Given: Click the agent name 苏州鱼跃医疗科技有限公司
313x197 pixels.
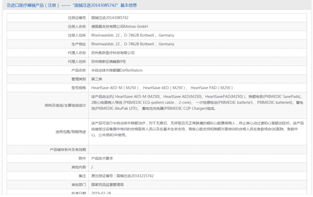Looking at the screenshot, I should click(113, 53).
